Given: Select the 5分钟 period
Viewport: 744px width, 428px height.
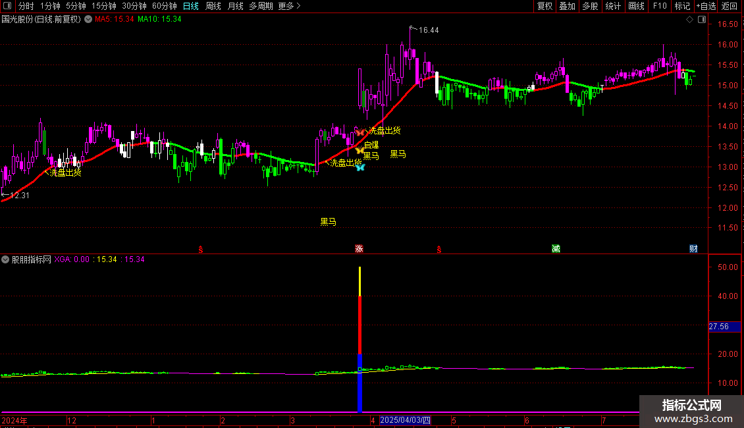Looking at the screenshot, I should (76, 6).
